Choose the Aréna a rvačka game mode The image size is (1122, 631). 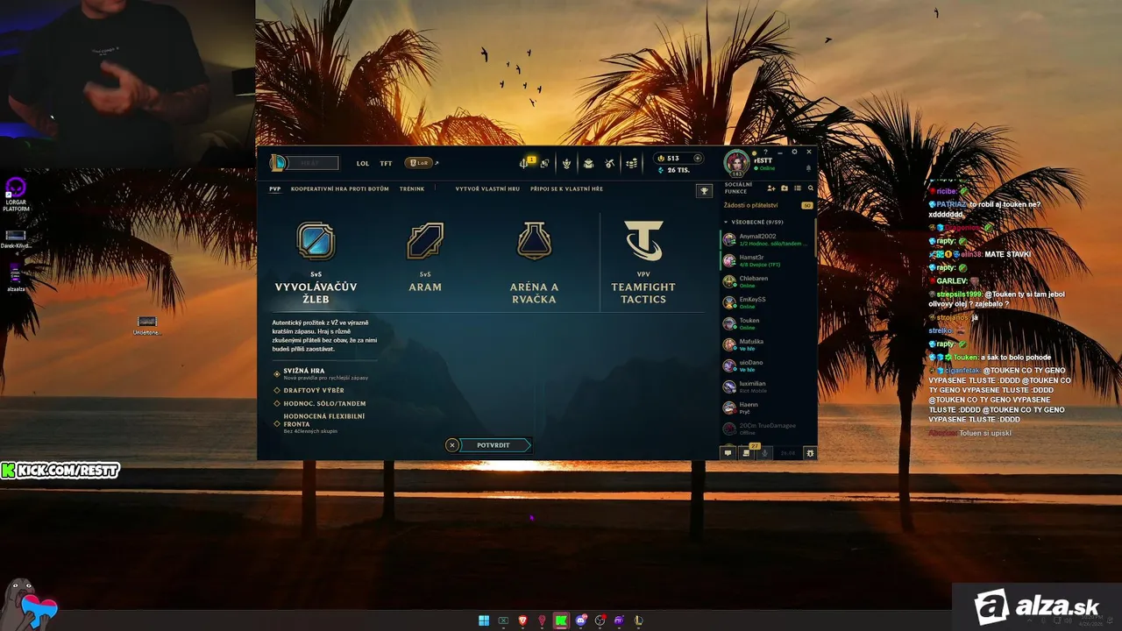pyautogui.click(x=534, y=262)
